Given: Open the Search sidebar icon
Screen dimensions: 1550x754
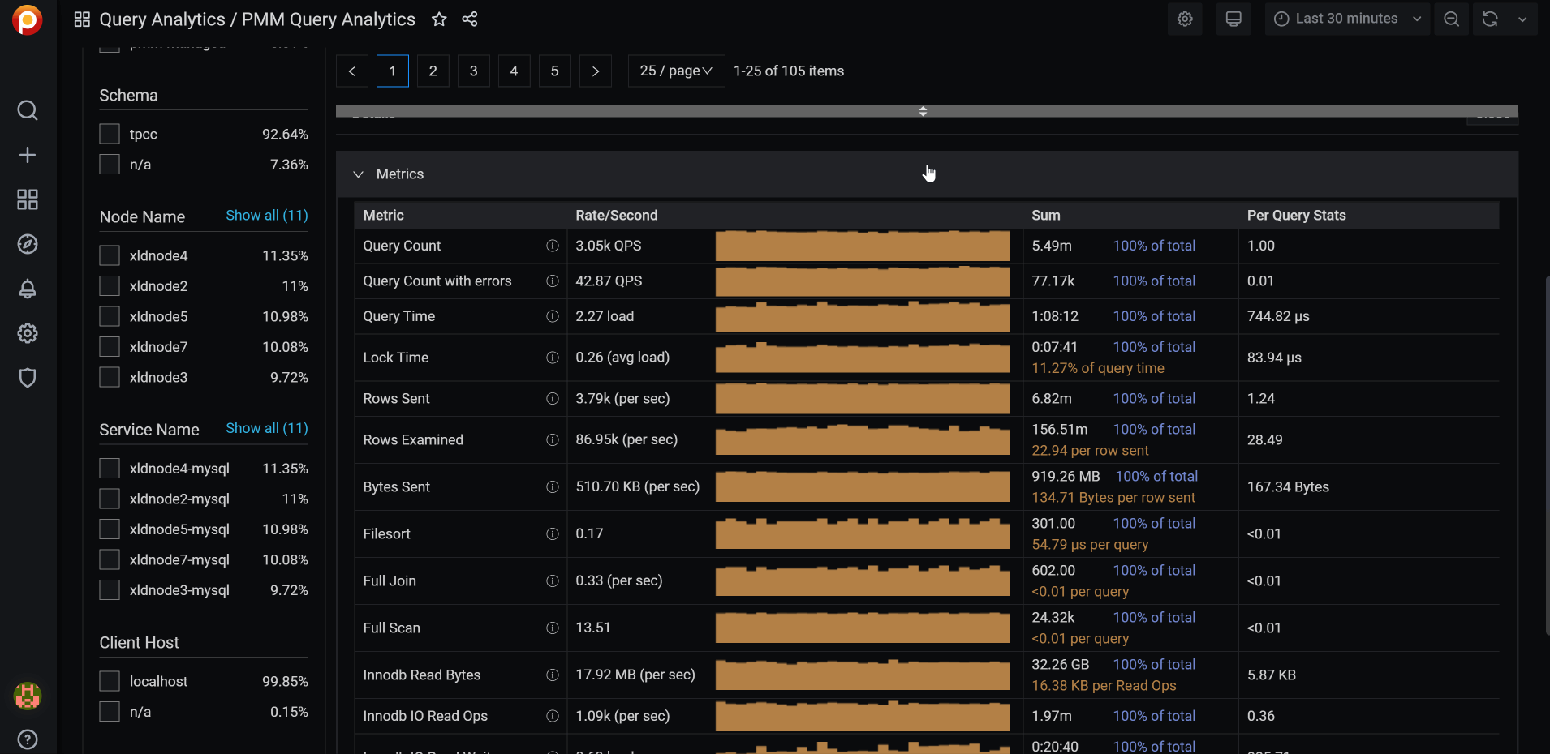Looking at the screenshot, I should pyautogui.click(x=27, y=110).
